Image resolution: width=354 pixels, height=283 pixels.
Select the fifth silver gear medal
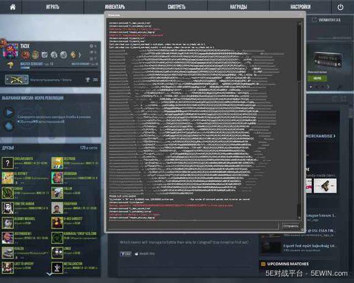pos(63,55)
